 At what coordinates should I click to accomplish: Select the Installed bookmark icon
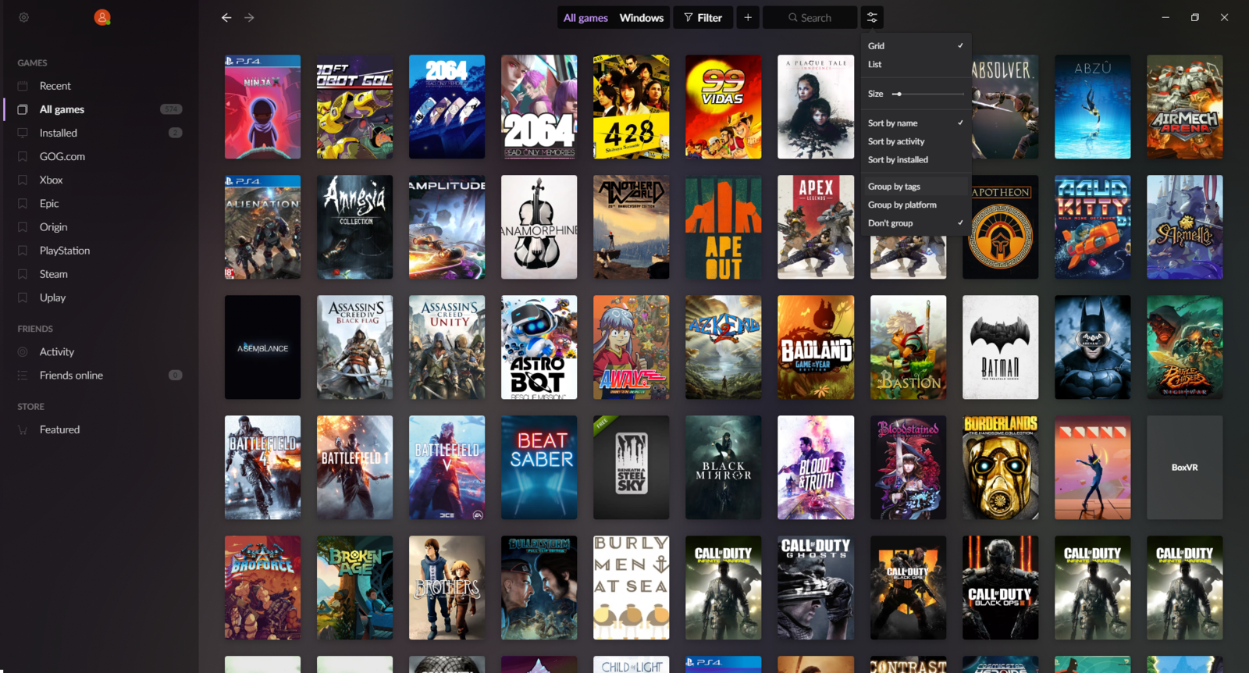click(x=23, y=133)
